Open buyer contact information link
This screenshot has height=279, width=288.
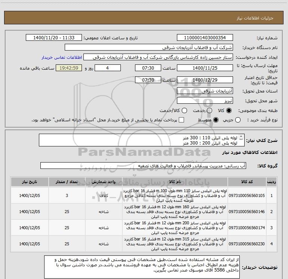[x=62, y=57]
